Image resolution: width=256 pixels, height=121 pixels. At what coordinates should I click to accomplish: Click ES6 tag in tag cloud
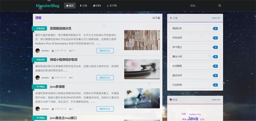202,119
